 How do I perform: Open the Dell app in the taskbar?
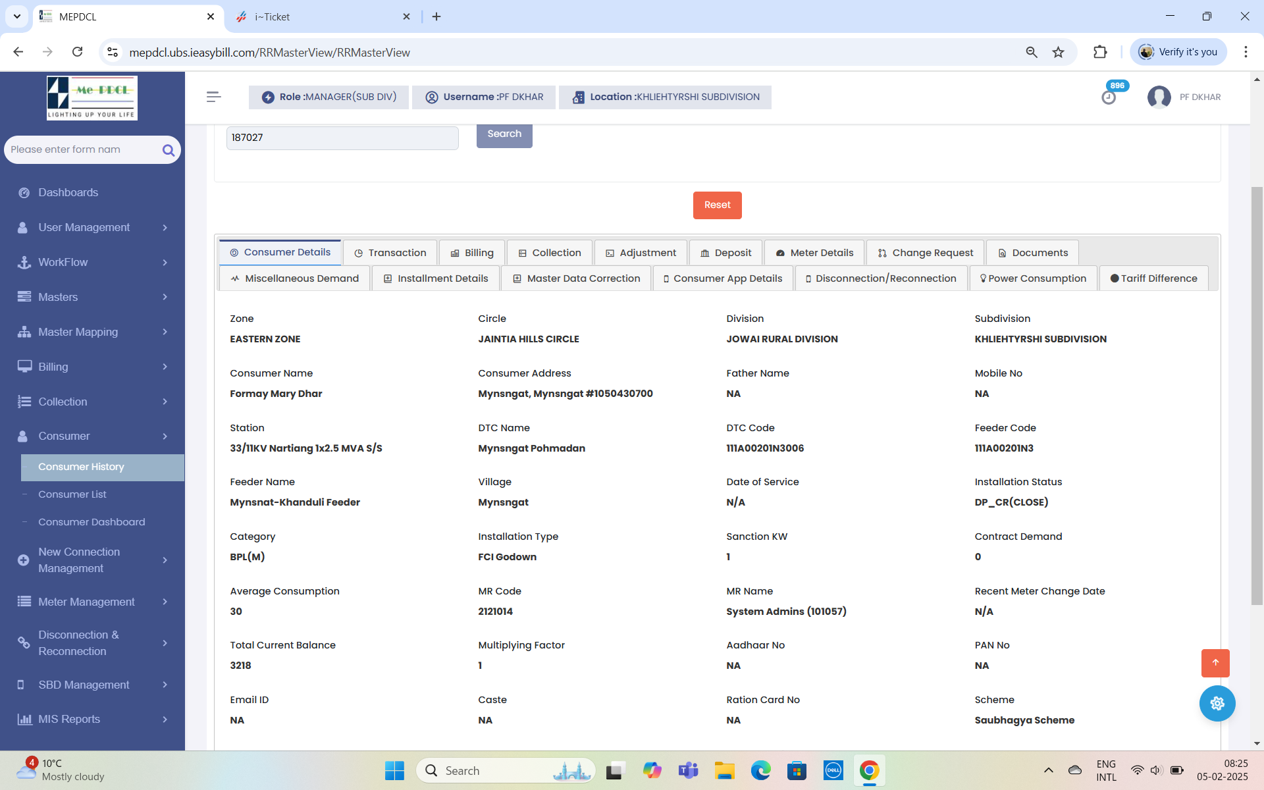(833, 770)
